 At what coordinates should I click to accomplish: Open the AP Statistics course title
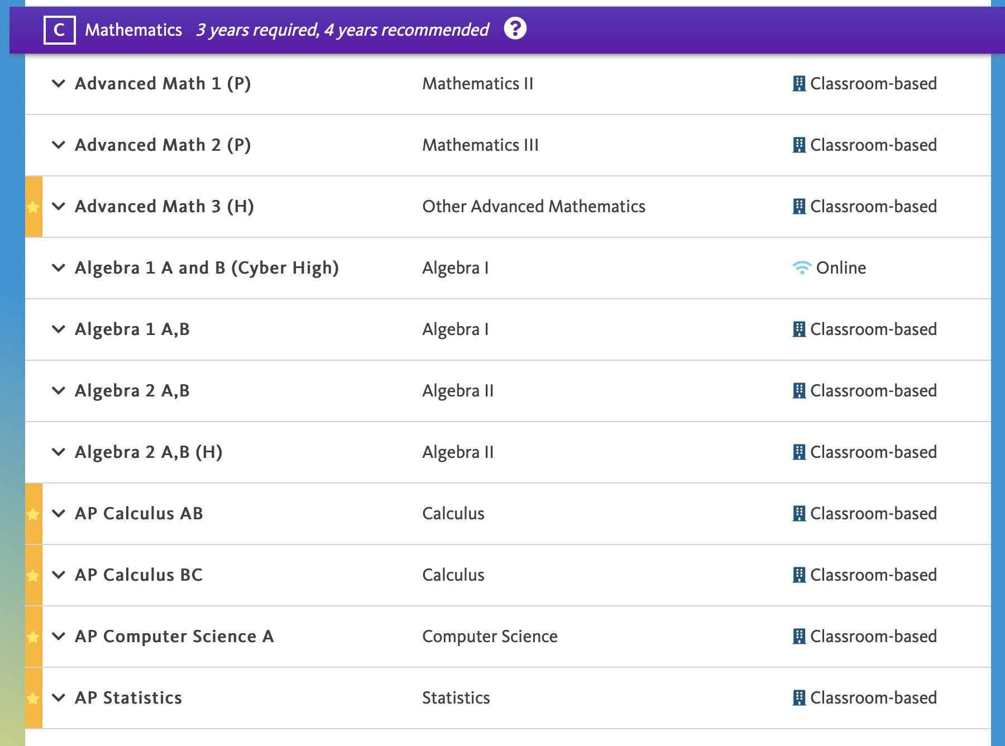(x=128, y=698)
